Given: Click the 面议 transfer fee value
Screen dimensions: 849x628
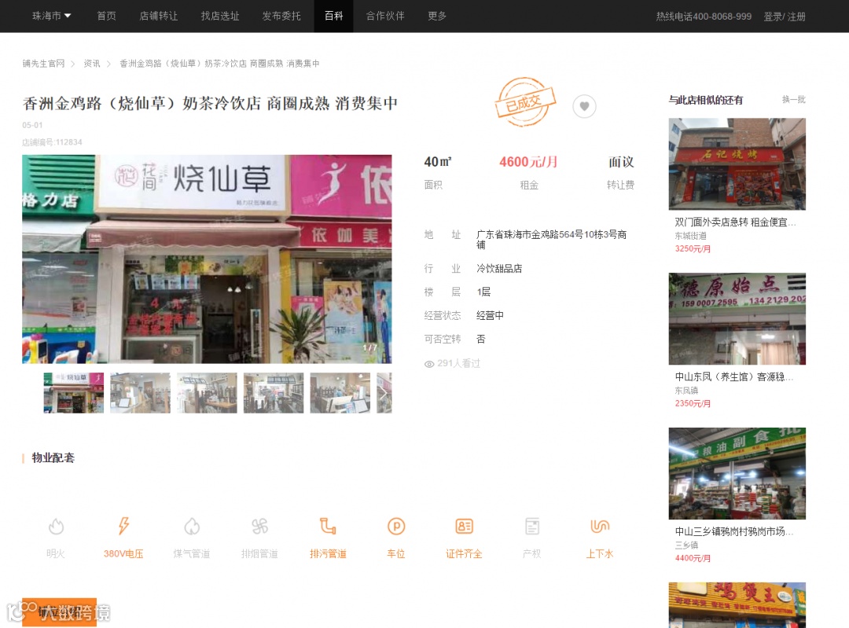Looking at the screenshot, I should [x=620, y=162].
